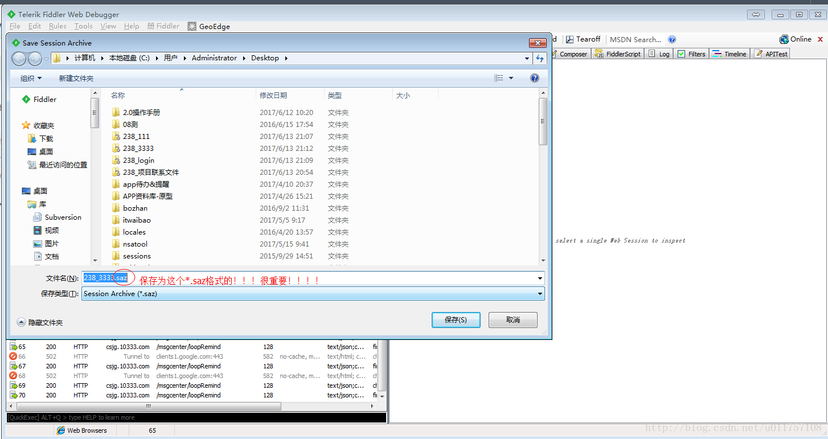Image resolution: width=828 pixels, height=439 pixels.
Task: Click the navigation pane vertical scrollbar
Action: tap(95, 177)
